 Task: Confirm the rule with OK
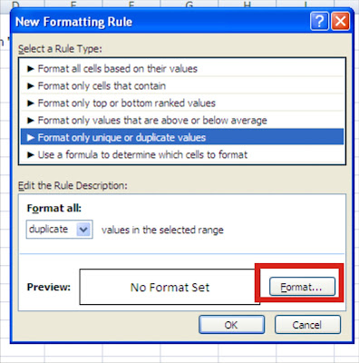coord(231,325)
